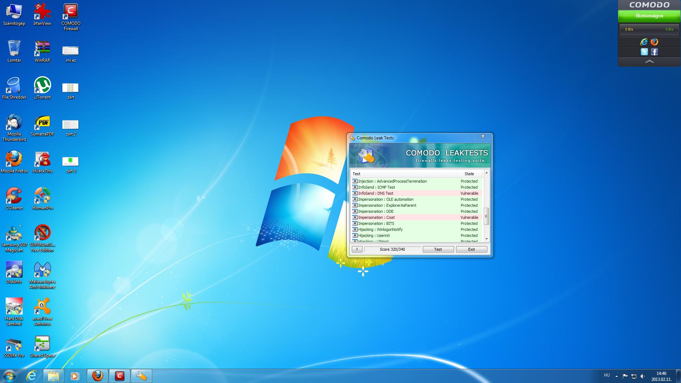681x383 pixels.
Task: Select the Malwarebytes Anti-Malware shortcut
Action: (42, 275)
